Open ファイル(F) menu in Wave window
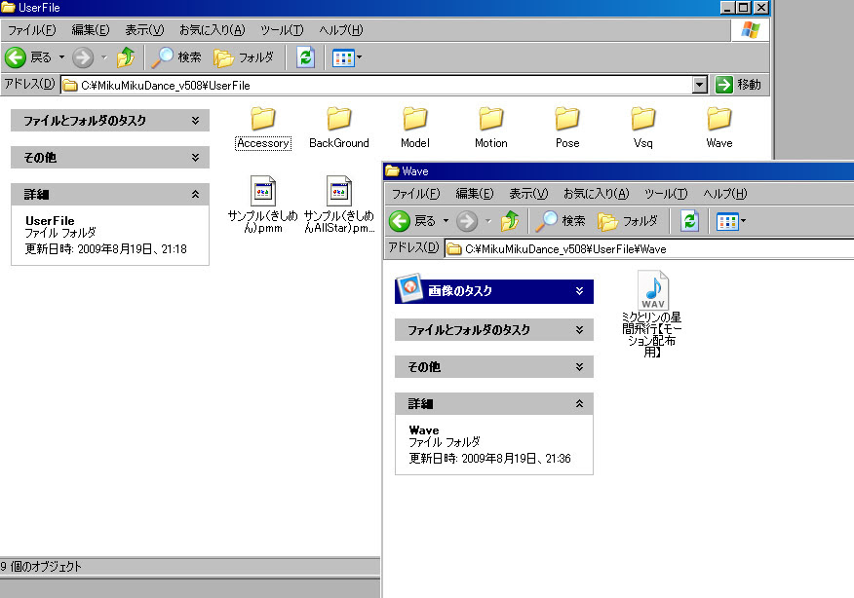 [x=415, y=194]
